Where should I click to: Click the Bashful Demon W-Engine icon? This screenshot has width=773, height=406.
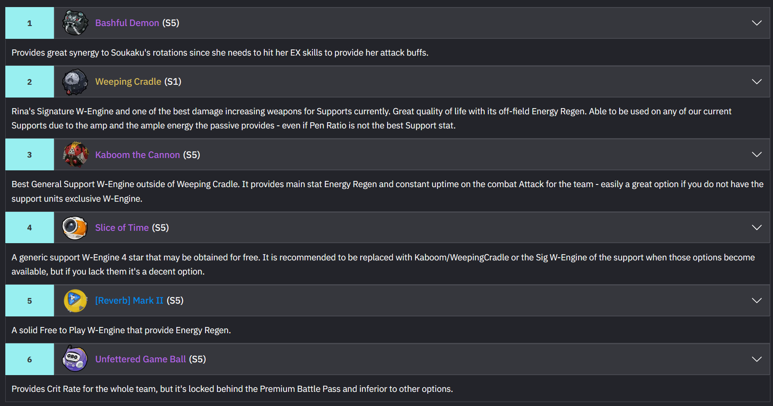coord(75,23)
